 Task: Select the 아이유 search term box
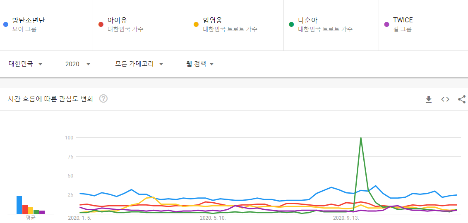pos(117,20)
